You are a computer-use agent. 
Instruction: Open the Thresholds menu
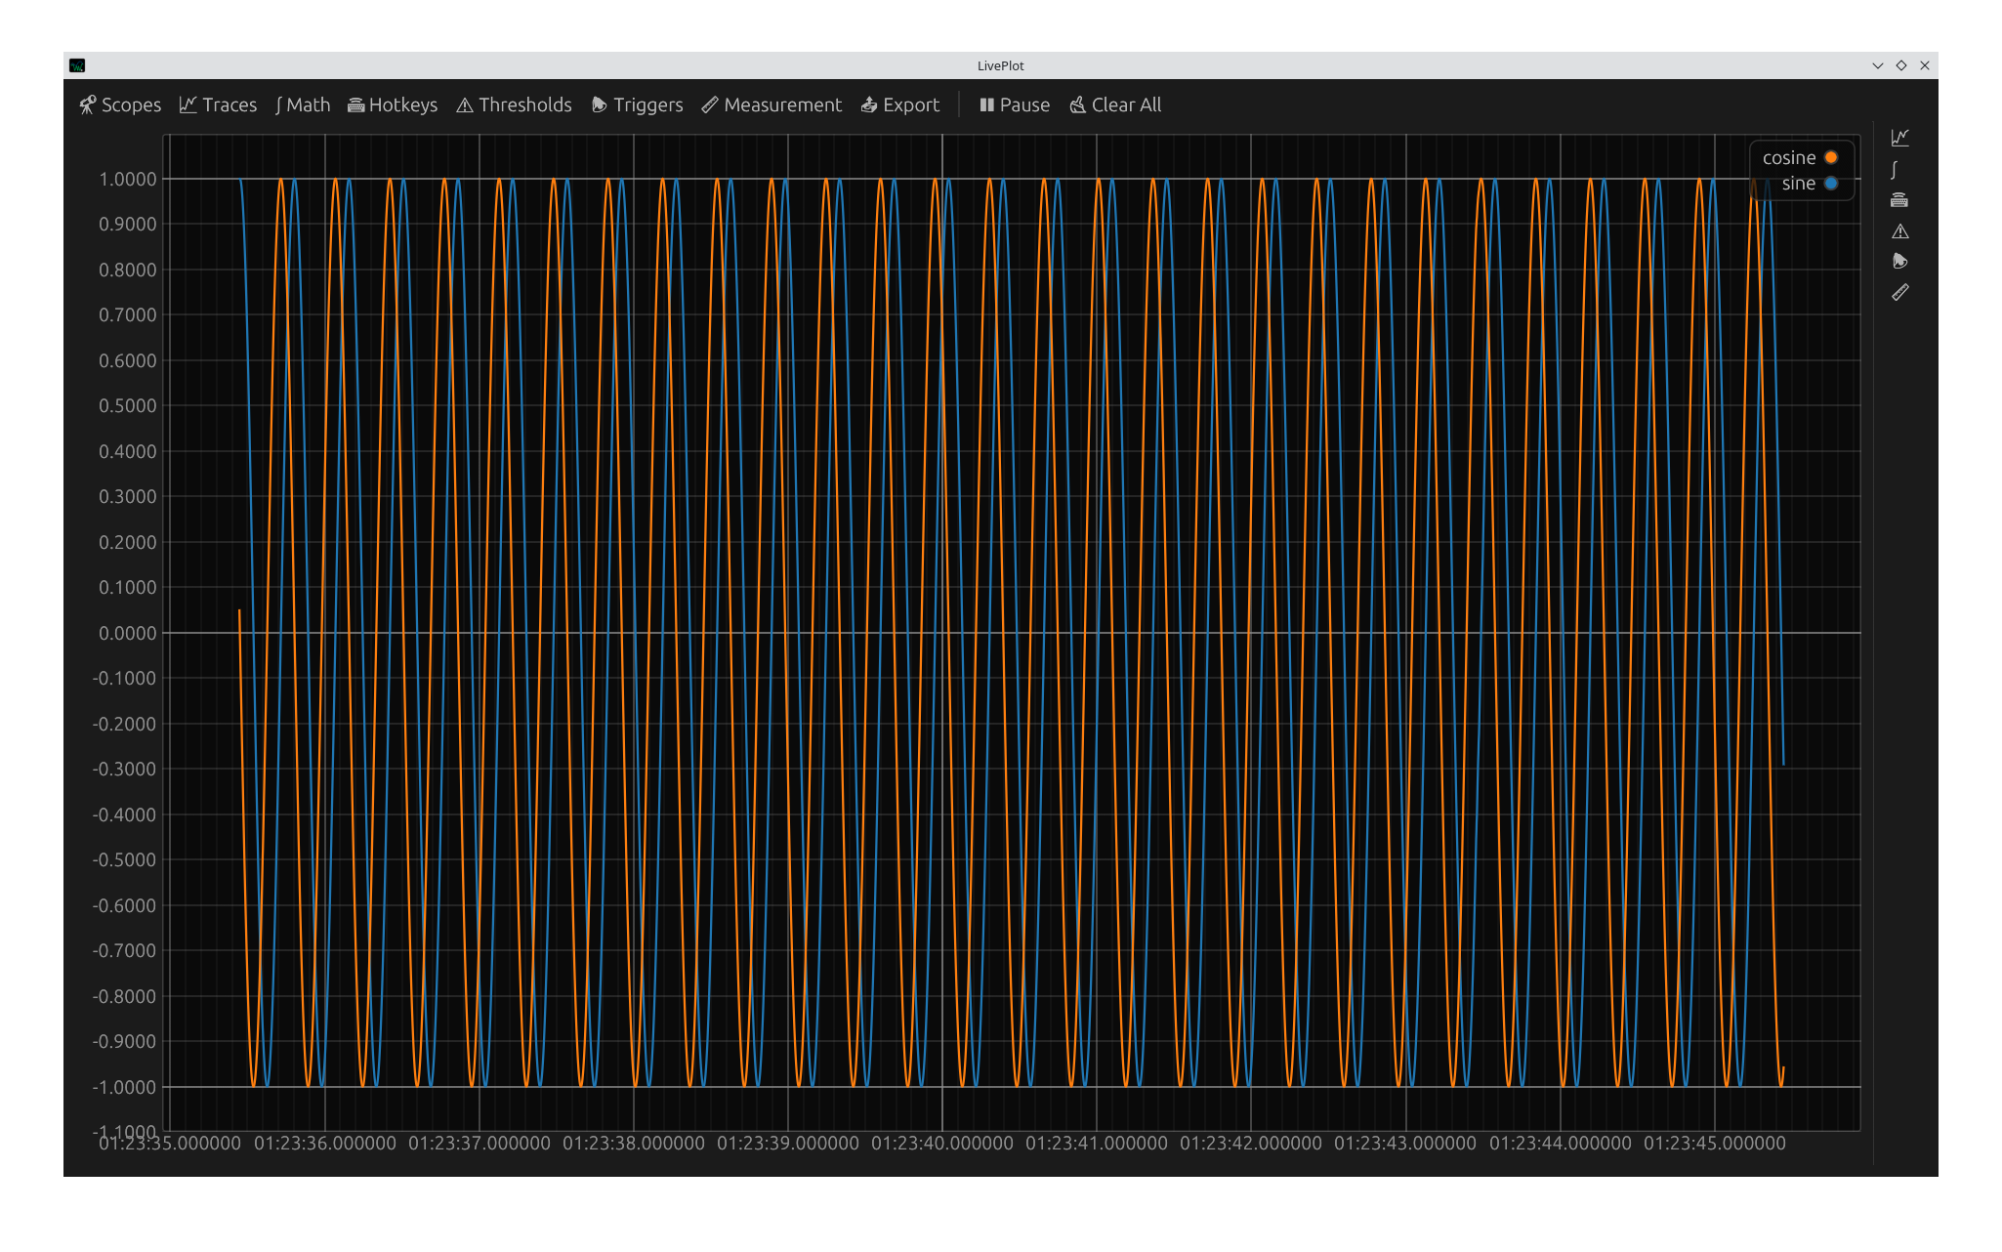coord(514,104)
